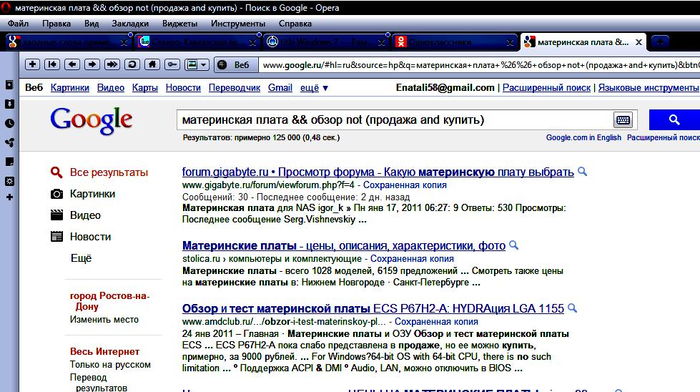This screenshot has width=700, height=392.
Task: Click the sidebar plus button to add panel
Action: click(9, 197)
